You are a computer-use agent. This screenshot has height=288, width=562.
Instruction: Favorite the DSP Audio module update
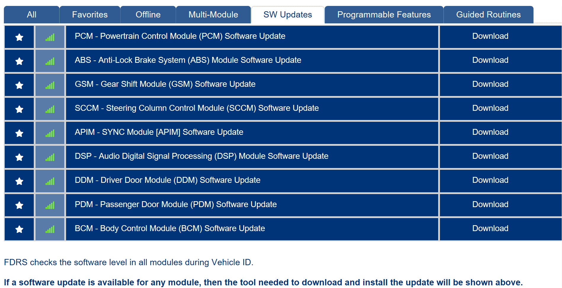pyautogui.click(x=19, y=157)
